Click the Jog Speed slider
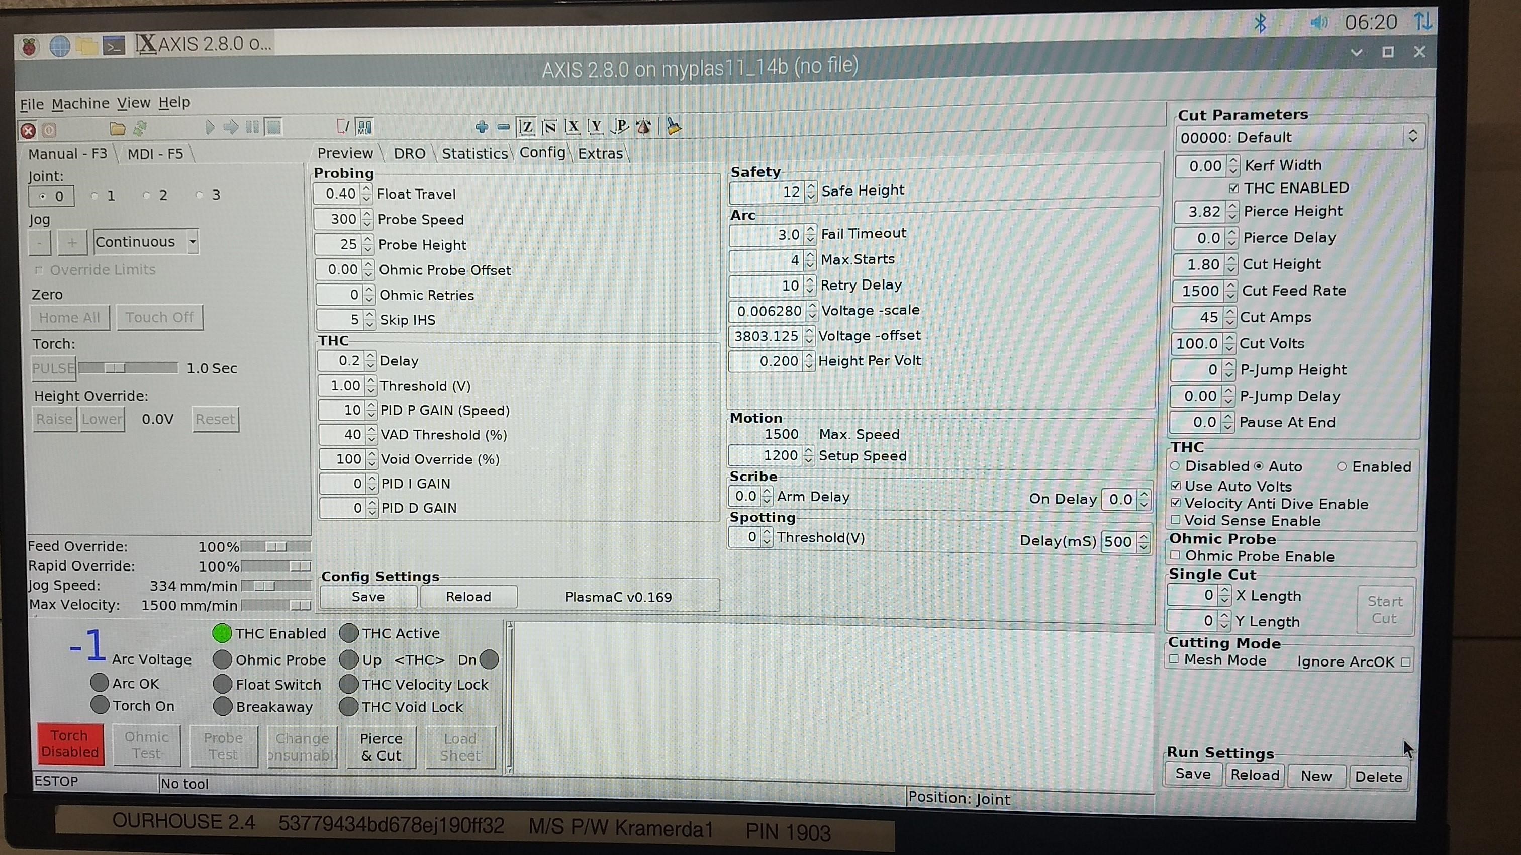Screen dimensions: 1521x855 click(275, 586)
